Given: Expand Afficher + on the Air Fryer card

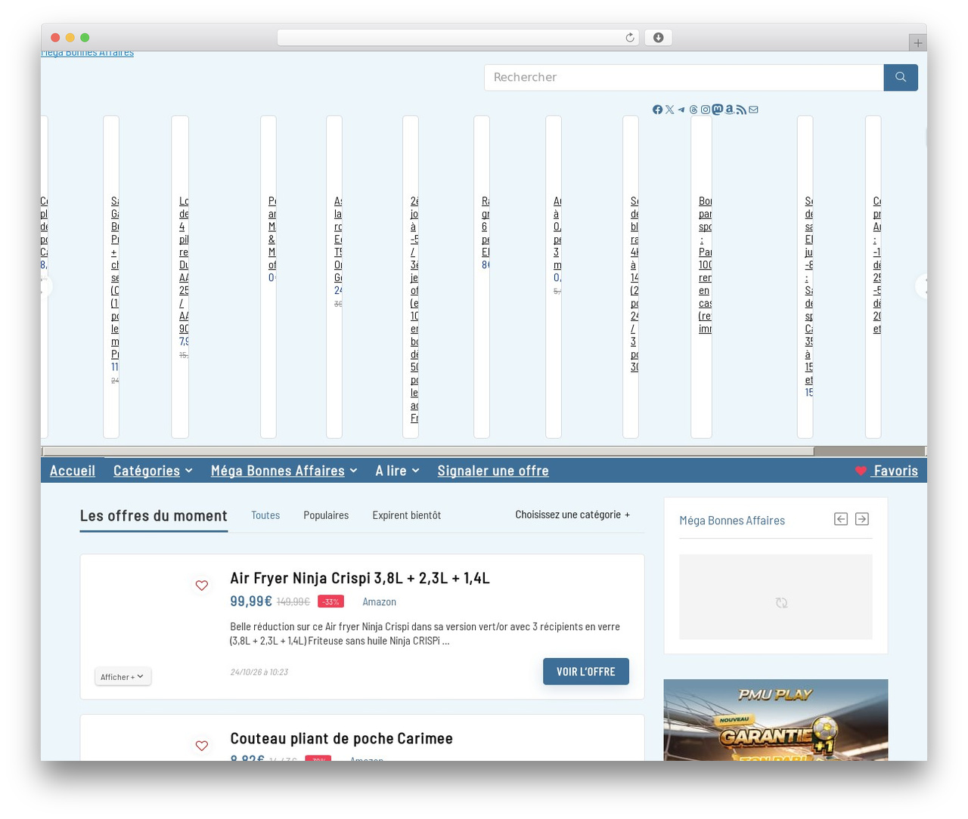Looking at the screenshot, I should [x=123, y=677].
